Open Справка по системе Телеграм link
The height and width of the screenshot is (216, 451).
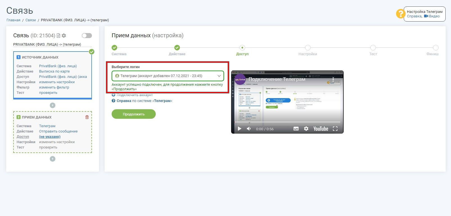click(x=142, y=101)
